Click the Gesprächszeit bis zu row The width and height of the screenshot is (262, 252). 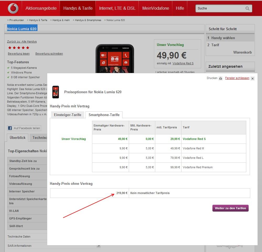[27, 169]
